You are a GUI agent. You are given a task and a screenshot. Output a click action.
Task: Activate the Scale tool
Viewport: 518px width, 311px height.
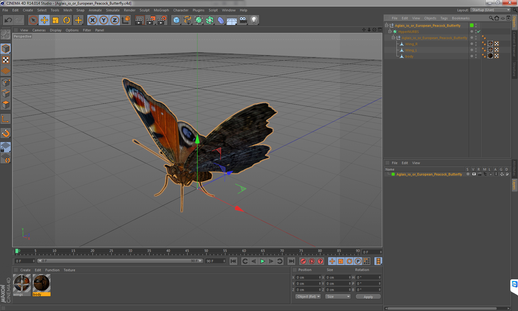tap(55, 20)
